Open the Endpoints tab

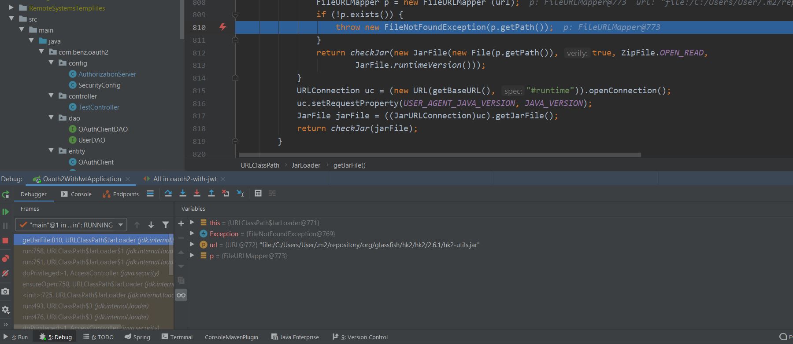pos(121,194)
